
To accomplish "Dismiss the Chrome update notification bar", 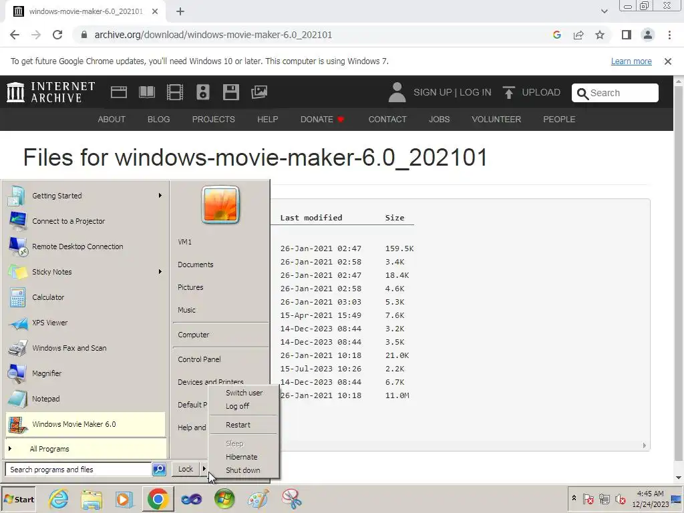I will click(x=667, y=61).
